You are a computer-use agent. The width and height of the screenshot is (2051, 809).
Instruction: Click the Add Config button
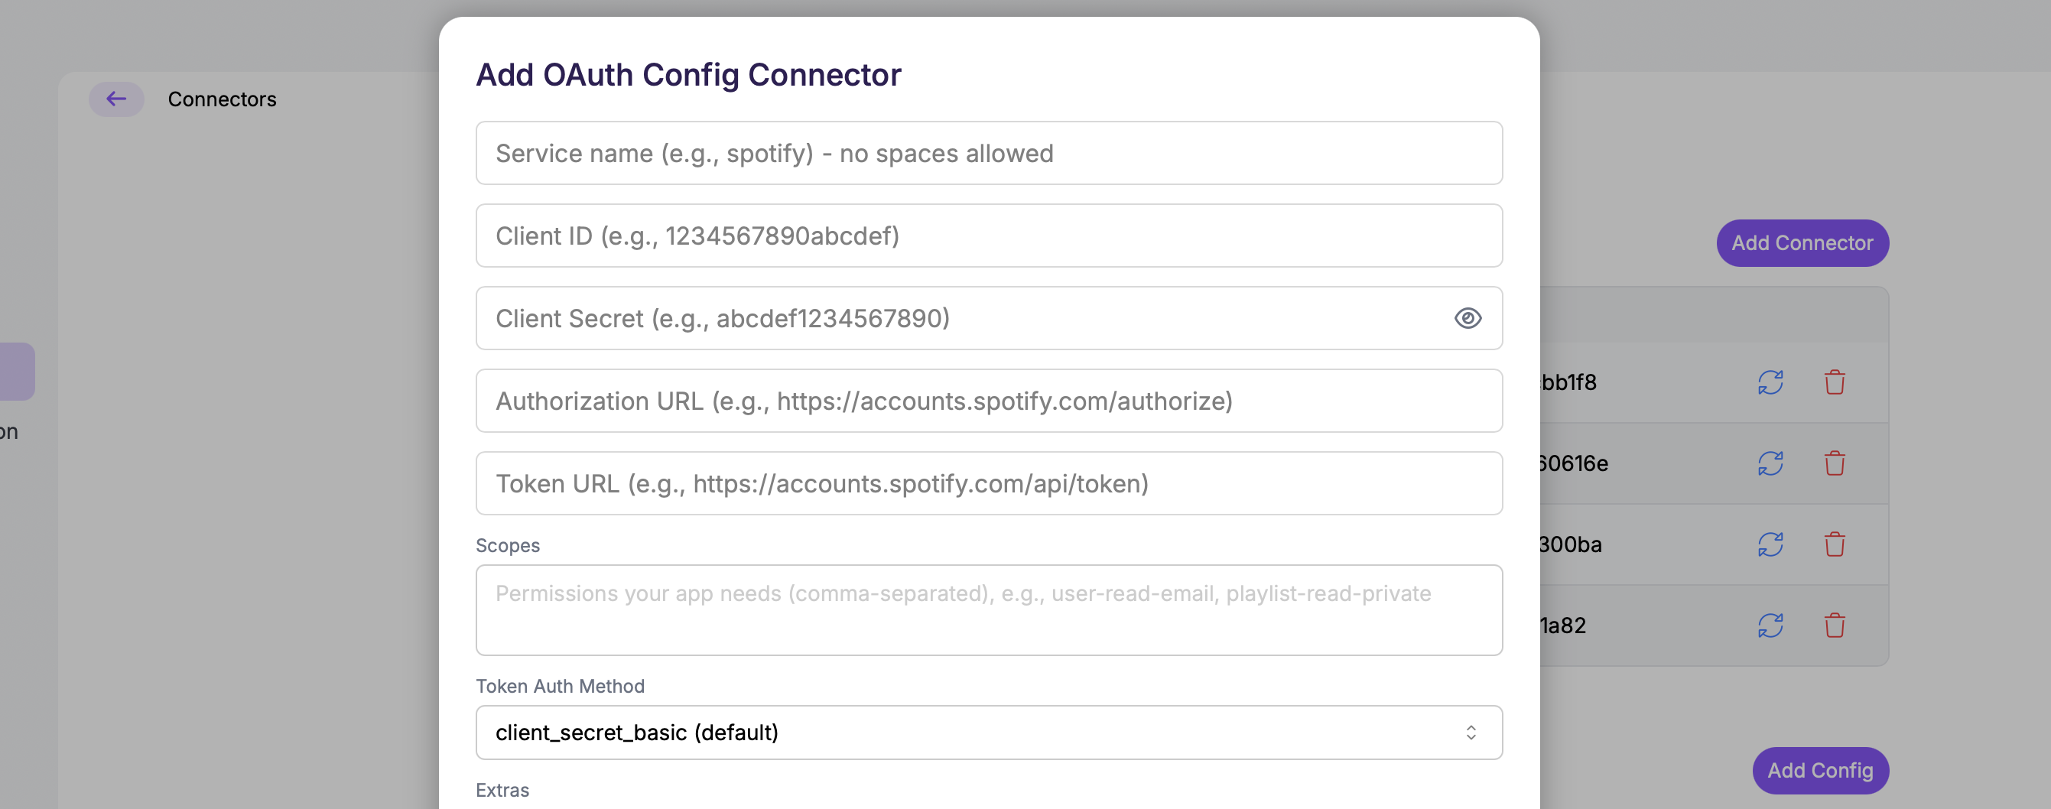point(1819,770)
